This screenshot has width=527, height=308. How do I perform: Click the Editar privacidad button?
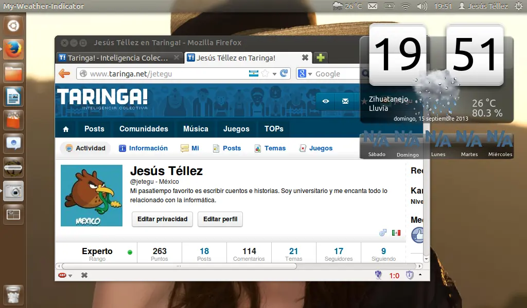point(162,219)
